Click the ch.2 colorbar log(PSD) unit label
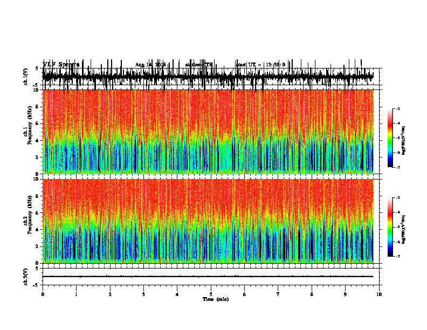Screen dimensions: 427x330 [404, 229]
